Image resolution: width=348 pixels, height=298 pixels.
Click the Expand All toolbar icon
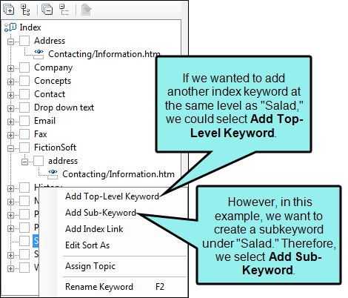8,10
